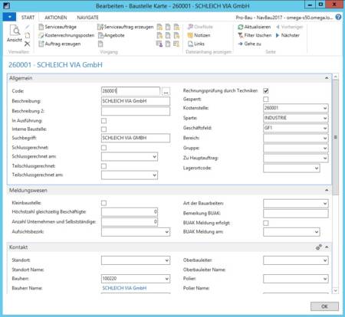Click the delete X icon under Verwalten
This screenshot has width=345, height=317.
[28, 44]
